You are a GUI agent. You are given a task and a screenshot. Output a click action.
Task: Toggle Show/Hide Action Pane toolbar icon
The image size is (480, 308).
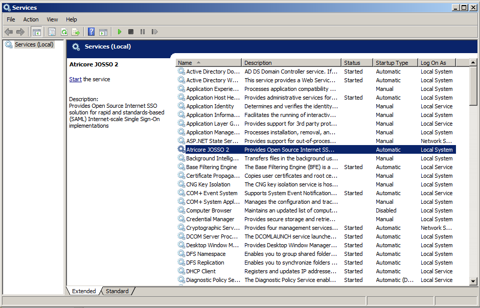tap(103, 32)
